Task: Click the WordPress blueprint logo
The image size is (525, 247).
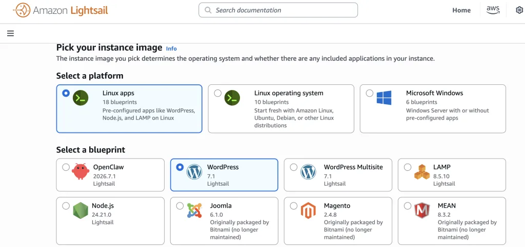Action: point(194,172)
